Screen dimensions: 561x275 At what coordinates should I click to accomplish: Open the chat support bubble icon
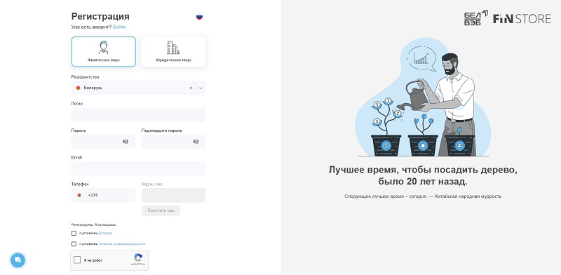(18, 260)
